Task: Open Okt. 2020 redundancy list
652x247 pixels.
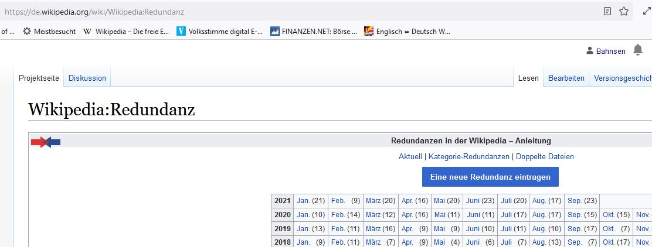Action: click(x=609, y=215)
